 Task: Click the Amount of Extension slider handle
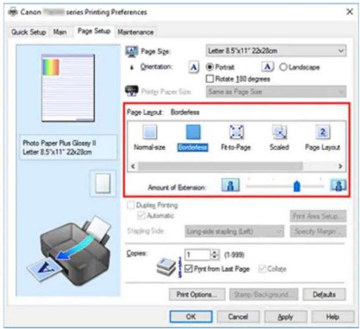point(297,186)
